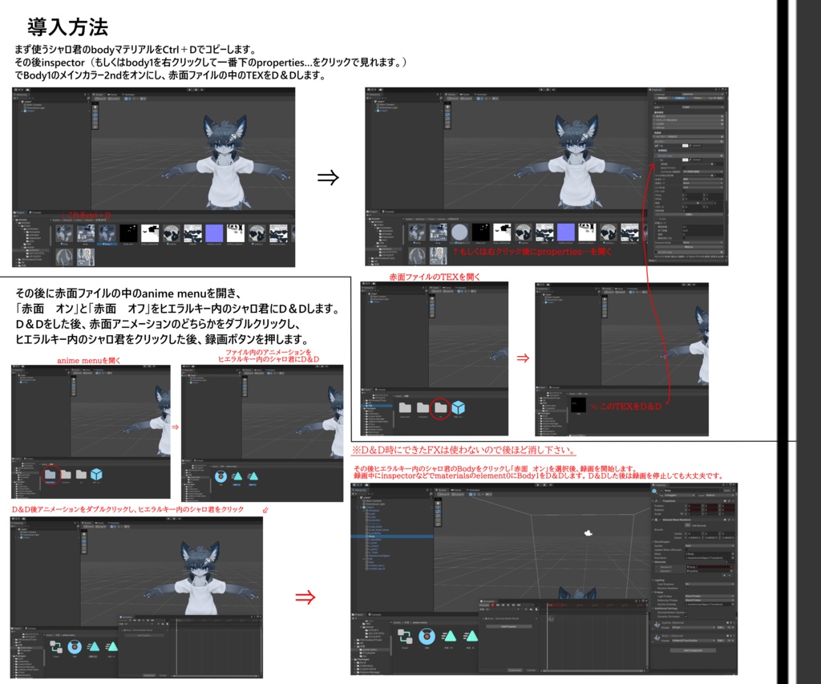Select the blue Animator Controller icon in Project panel
The image size is (821, 684).
coord(405,633)
